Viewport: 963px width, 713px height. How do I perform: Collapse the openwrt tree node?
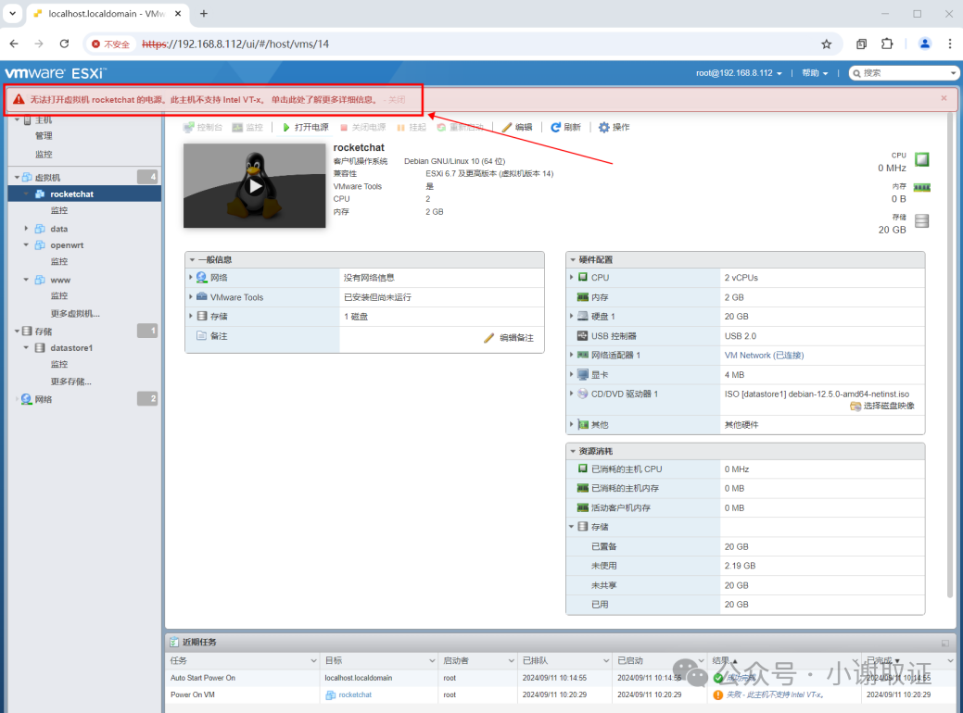coord(26,244)
